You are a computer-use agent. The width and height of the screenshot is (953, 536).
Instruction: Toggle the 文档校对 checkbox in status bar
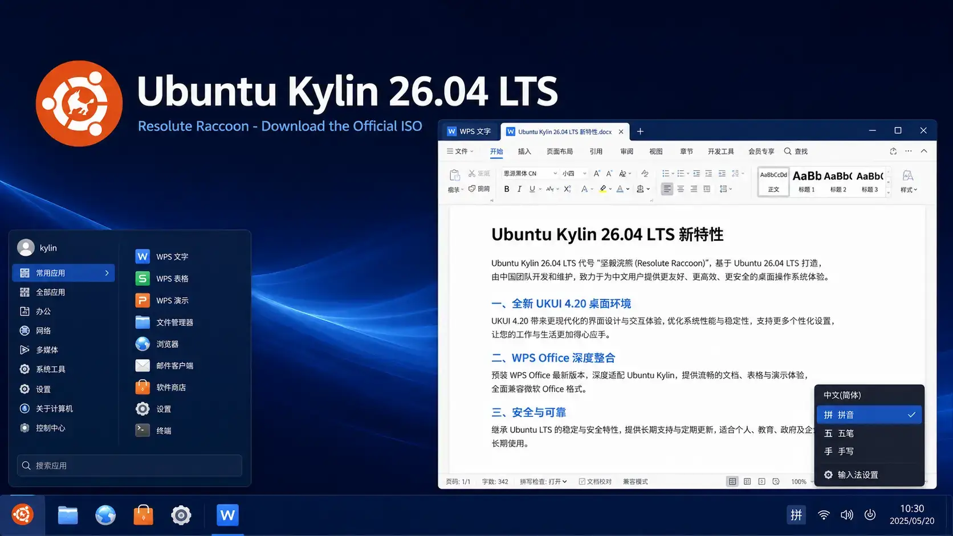[x=582, y=481]
